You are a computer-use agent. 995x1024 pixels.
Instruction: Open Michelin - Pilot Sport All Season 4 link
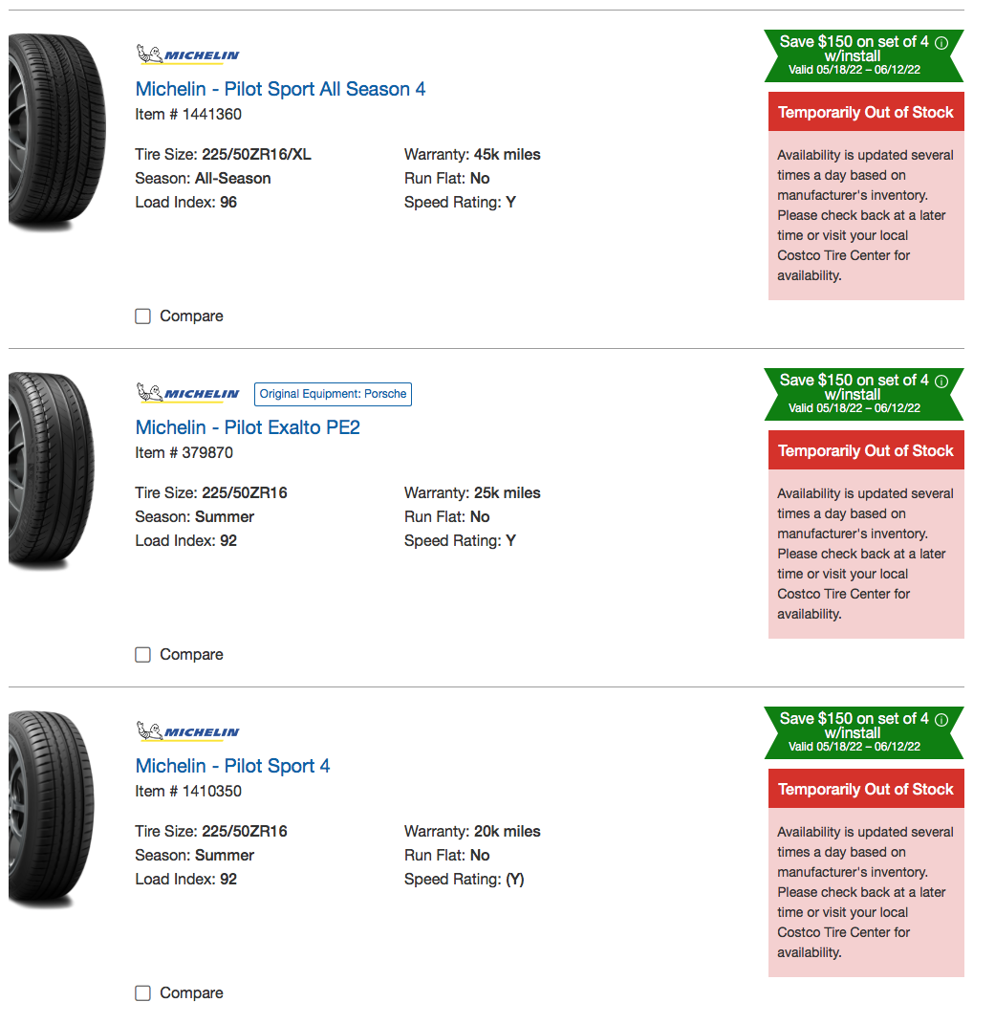tap(280, 89)
